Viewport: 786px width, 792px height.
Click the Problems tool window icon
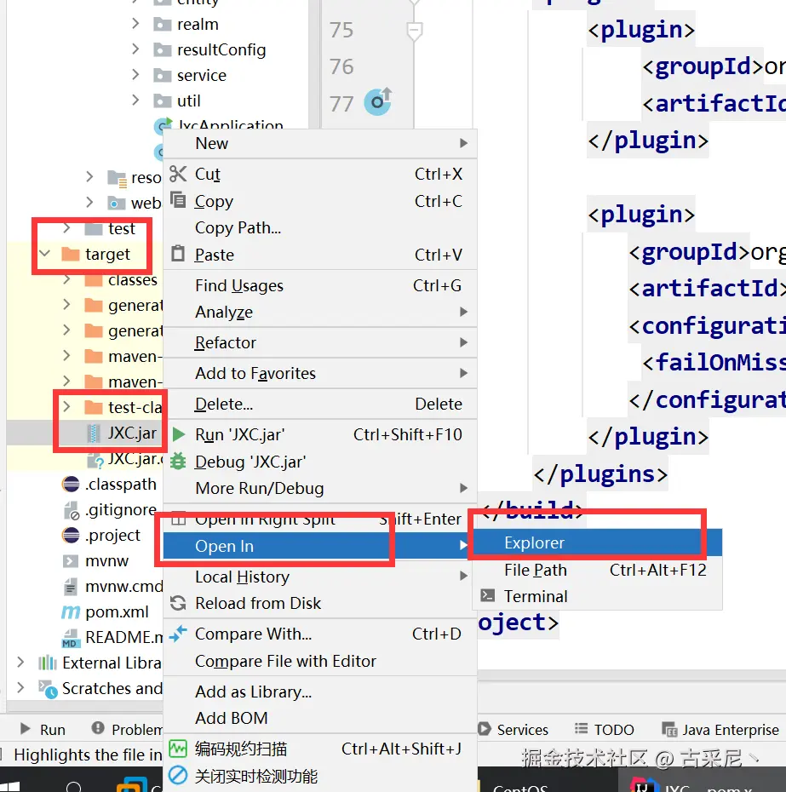click(98, 728)
